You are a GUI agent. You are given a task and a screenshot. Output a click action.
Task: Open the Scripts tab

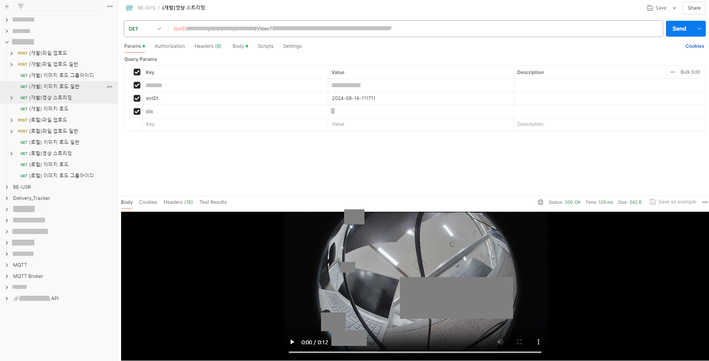[x=266, y=46]
